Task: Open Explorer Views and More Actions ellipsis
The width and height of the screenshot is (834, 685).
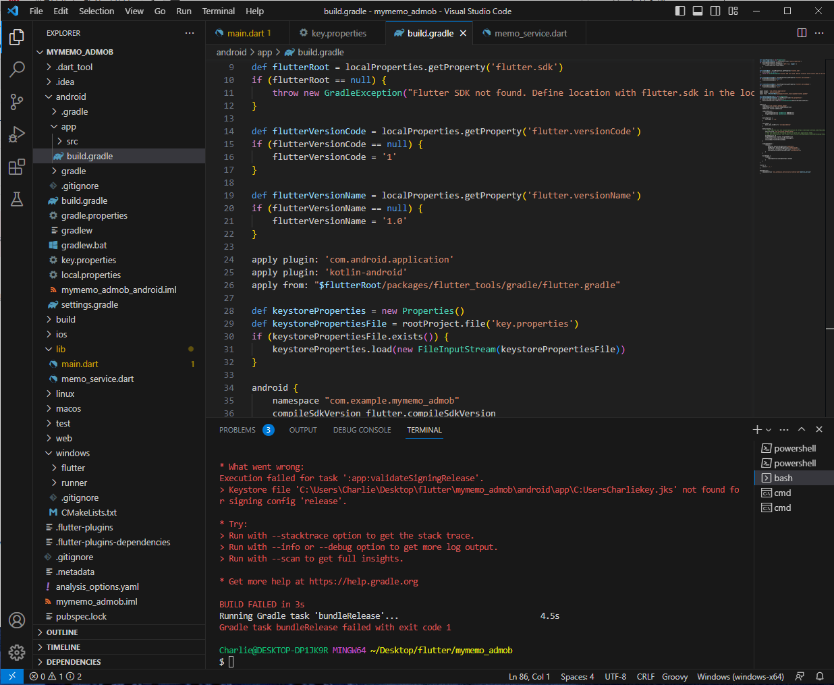Action: [x=190, y=33]
